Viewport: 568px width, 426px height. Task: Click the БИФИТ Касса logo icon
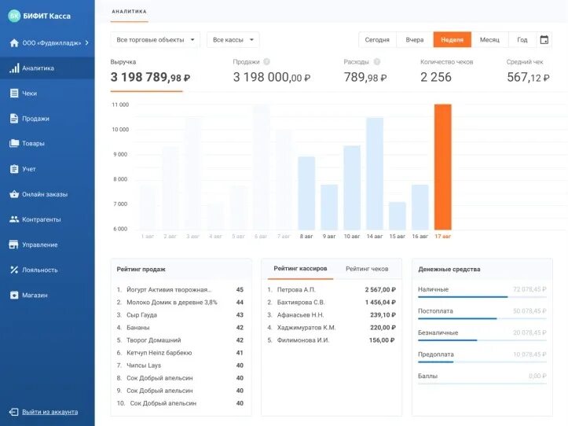(x=14, y=16)
